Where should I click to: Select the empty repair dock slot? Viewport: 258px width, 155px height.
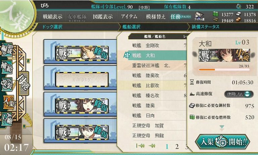pyautogui.click(x=82, y=80)
